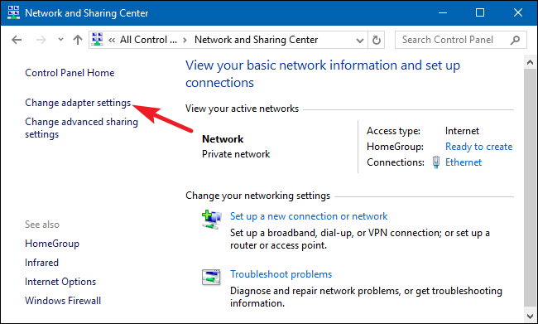Click the vertical scrollbar thumb
This screenshot has width=538, height=324.
(x=530, y=187)
